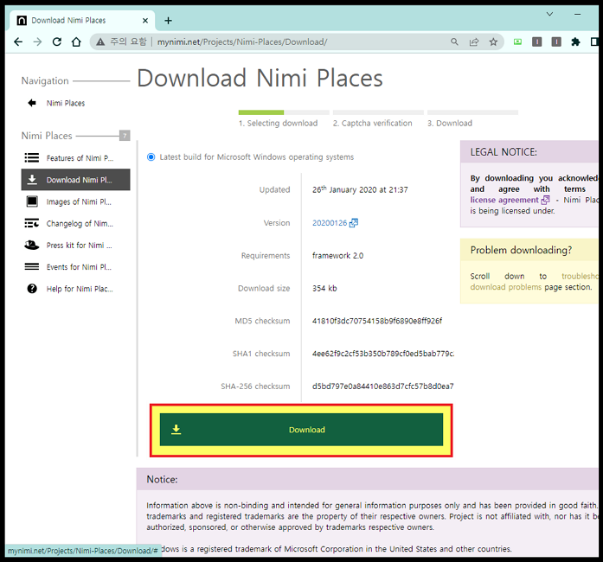Click the back arrow icon beside Nimi Places

32,103
